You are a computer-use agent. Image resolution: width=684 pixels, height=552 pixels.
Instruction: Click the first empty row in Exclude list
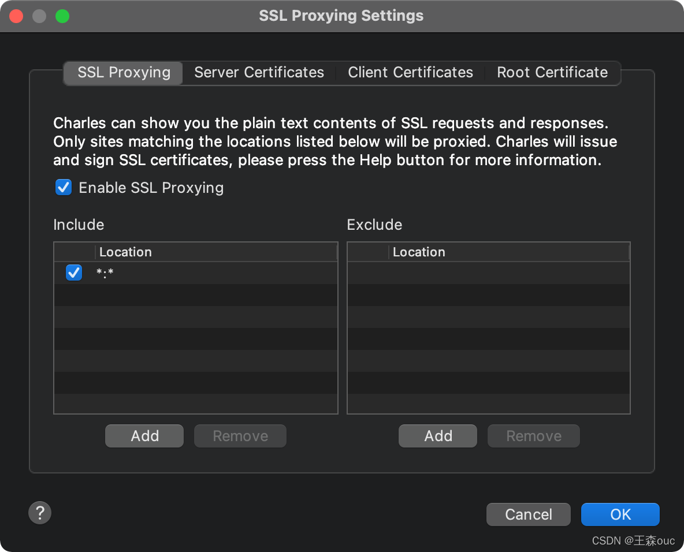coord(488,273)
